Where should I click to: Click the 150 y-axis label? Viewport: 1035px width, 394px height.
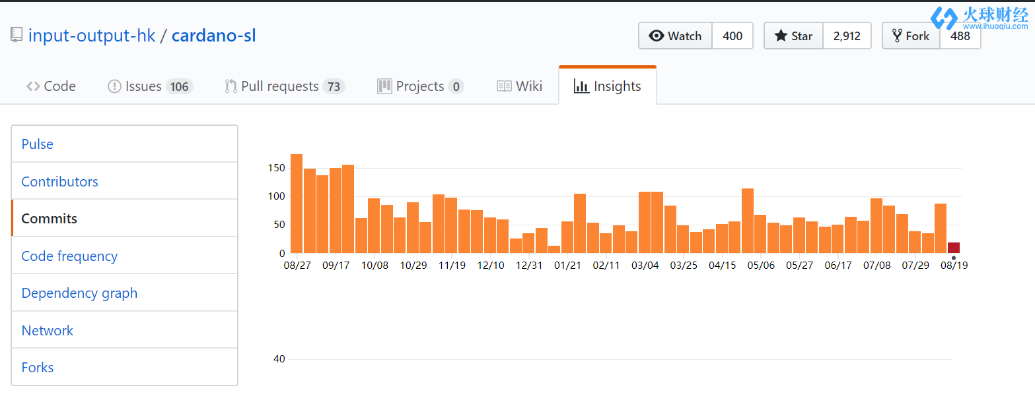277,168
